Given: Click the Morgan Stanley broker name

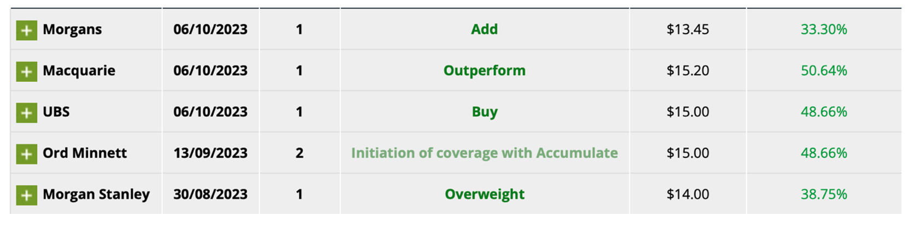Looking at the screenshot, I should (96, 194).
